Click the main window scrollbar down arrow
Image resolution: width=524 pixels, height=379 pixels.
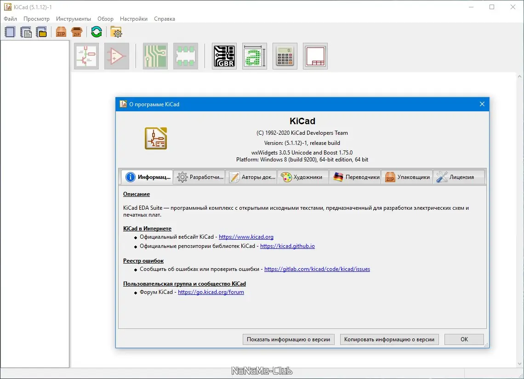[x=520, y=364]
